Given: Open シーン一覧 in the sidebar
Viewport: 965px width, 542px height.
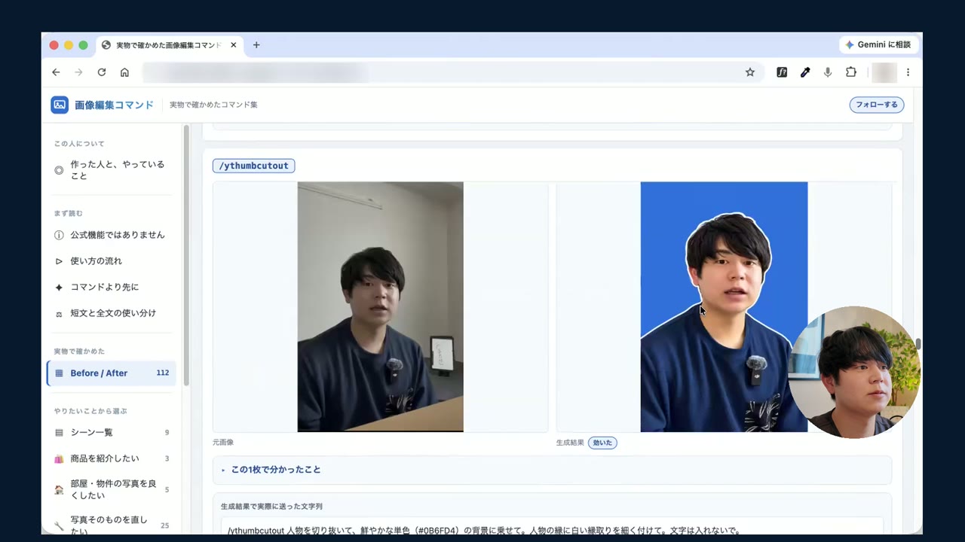Looking at the screenshot, I should click(112, 433).
